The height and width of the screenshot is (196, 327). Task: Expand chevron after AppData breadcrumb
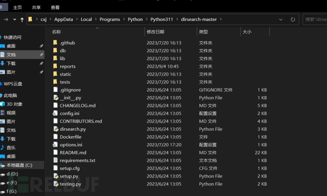click(77, 19)
